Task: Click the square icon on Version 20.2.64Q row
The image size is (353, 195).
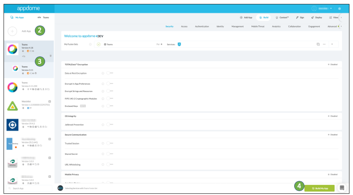Action: point(50,139)
